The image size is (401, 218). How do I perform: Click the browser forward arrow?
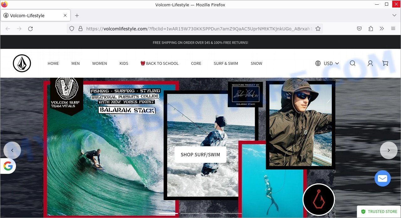tap(19, 29)
